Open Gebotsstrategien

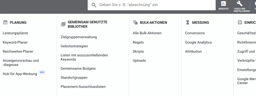click(74, 46)
